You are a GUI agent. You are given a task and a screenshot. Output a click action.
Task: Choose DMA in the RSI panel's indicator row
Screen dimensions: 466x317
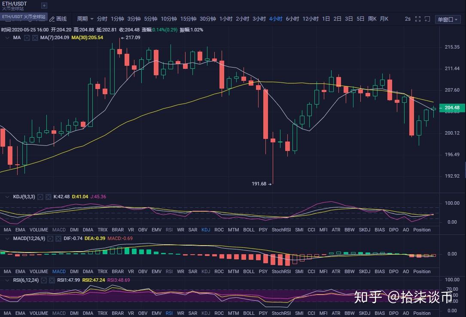[x=88, y=313]
